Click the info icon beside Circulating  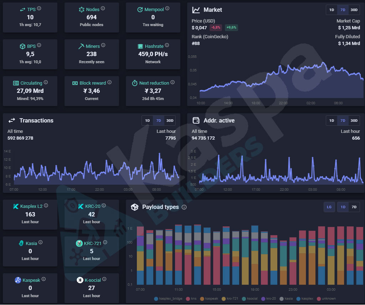(46, 82)
